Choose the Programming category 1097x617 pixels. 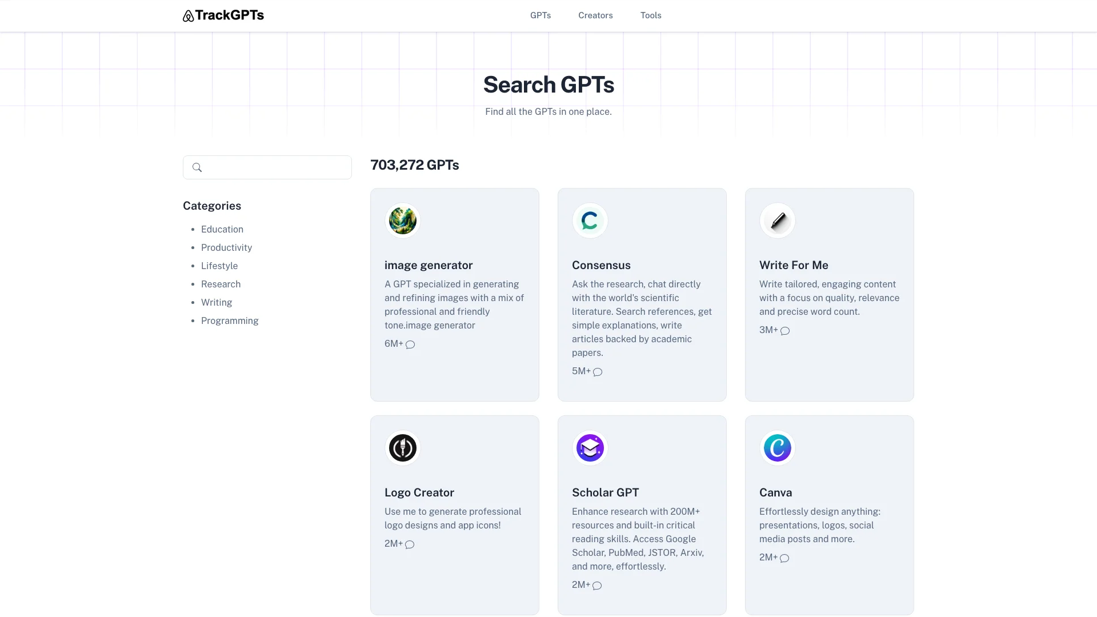[229, 320]
